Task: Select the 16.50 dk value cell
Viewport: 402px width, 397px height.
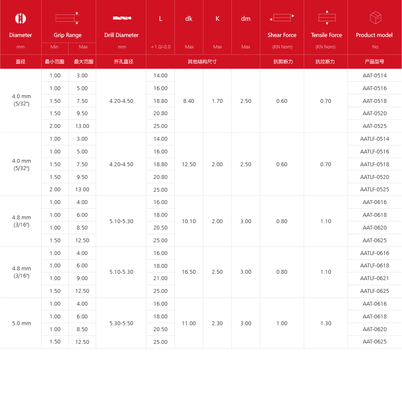Action: (x=189, y=272)
